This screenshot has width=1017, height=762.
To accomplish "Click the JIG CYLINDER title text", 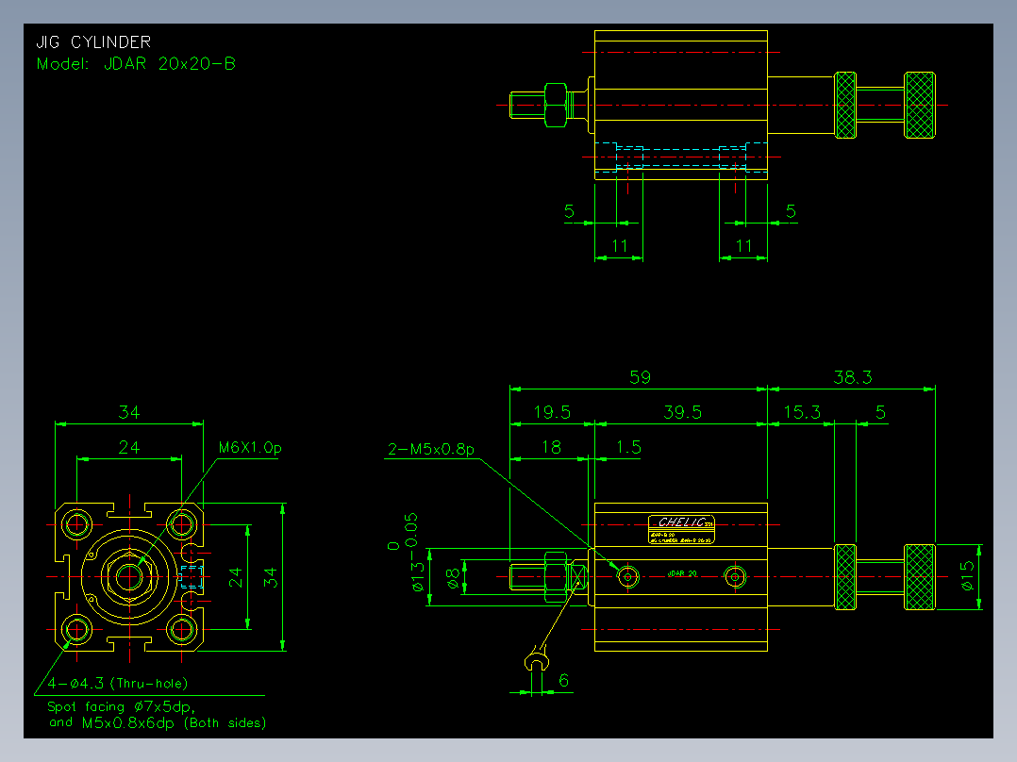I will (93, 42).
